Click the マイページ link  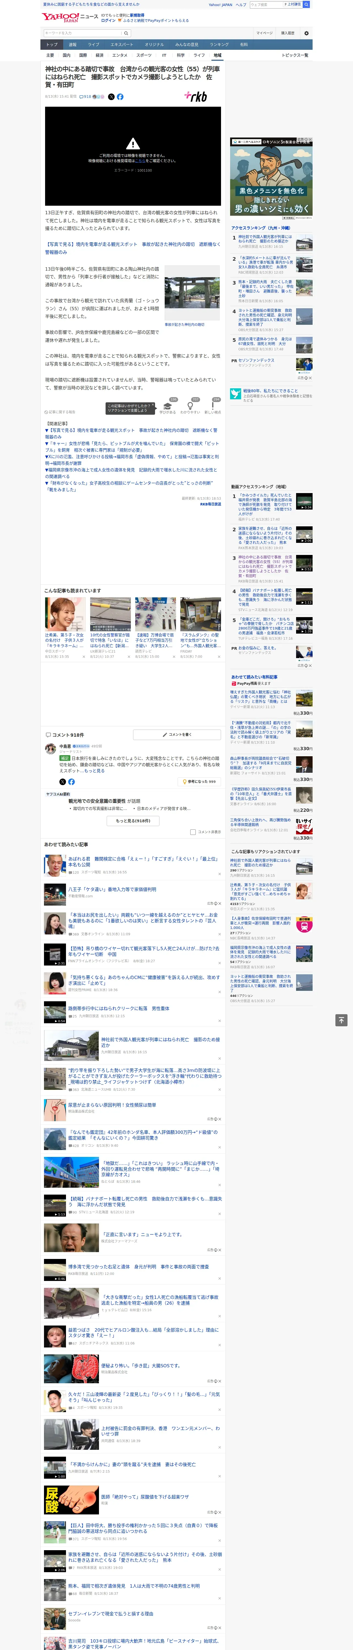pyautogui.click(x=264, y=33)
